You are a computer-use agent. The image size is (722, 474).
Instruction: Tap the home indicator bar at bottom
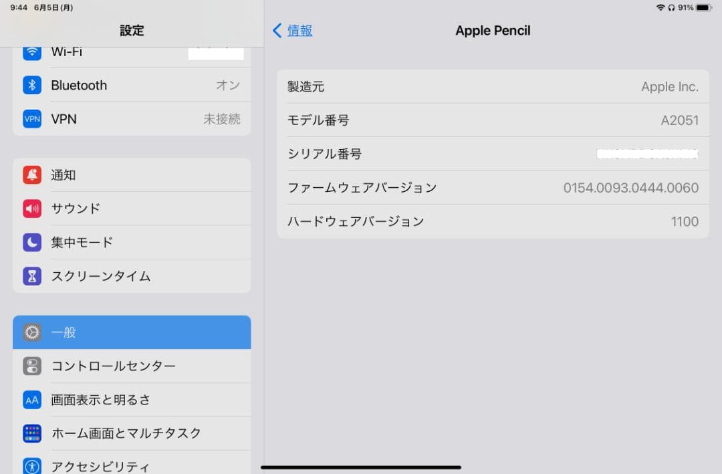[361, 466]
